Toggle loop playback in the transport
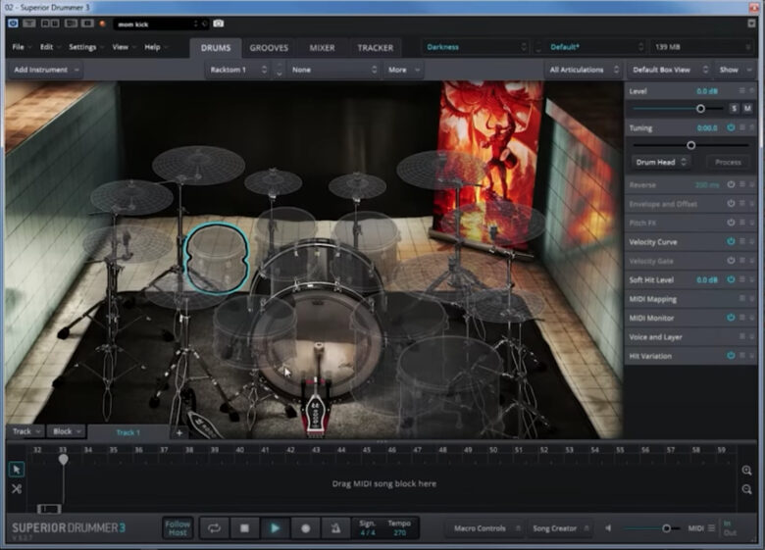765x550 pixels. click(214, 528)
